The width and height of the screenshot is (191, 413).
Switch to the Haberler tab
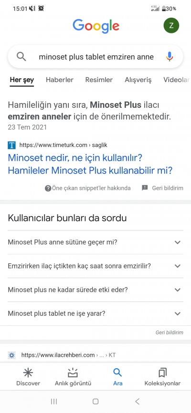pyautogui.click(x=60, y=80)
